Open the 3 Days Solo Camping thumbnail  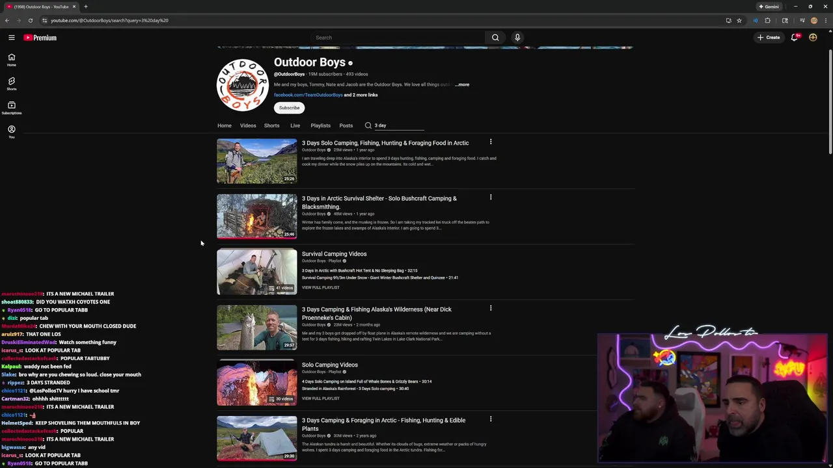[256, 161]
